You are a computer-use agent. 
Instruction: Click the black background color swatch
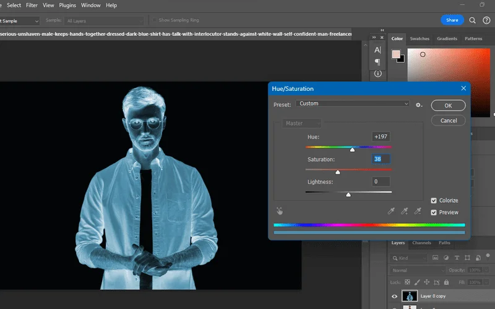coord(402,59)
